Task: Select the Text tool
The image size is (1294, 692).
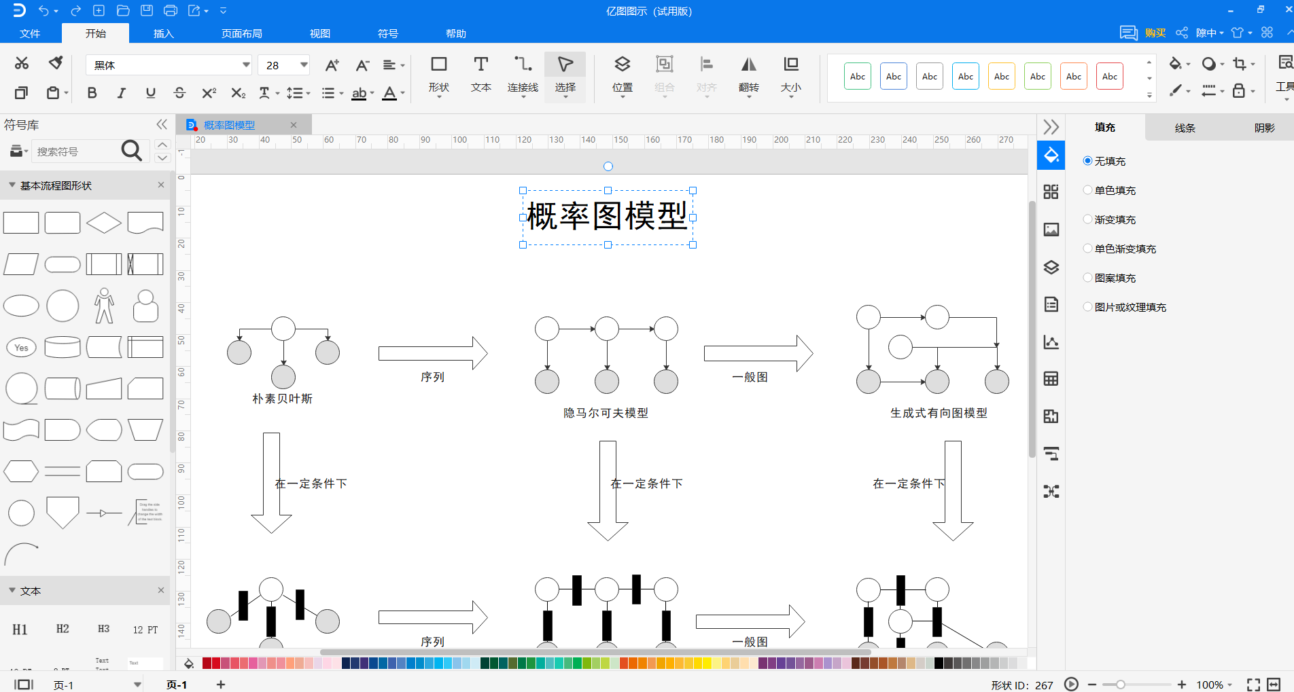Action: [480, 74]
